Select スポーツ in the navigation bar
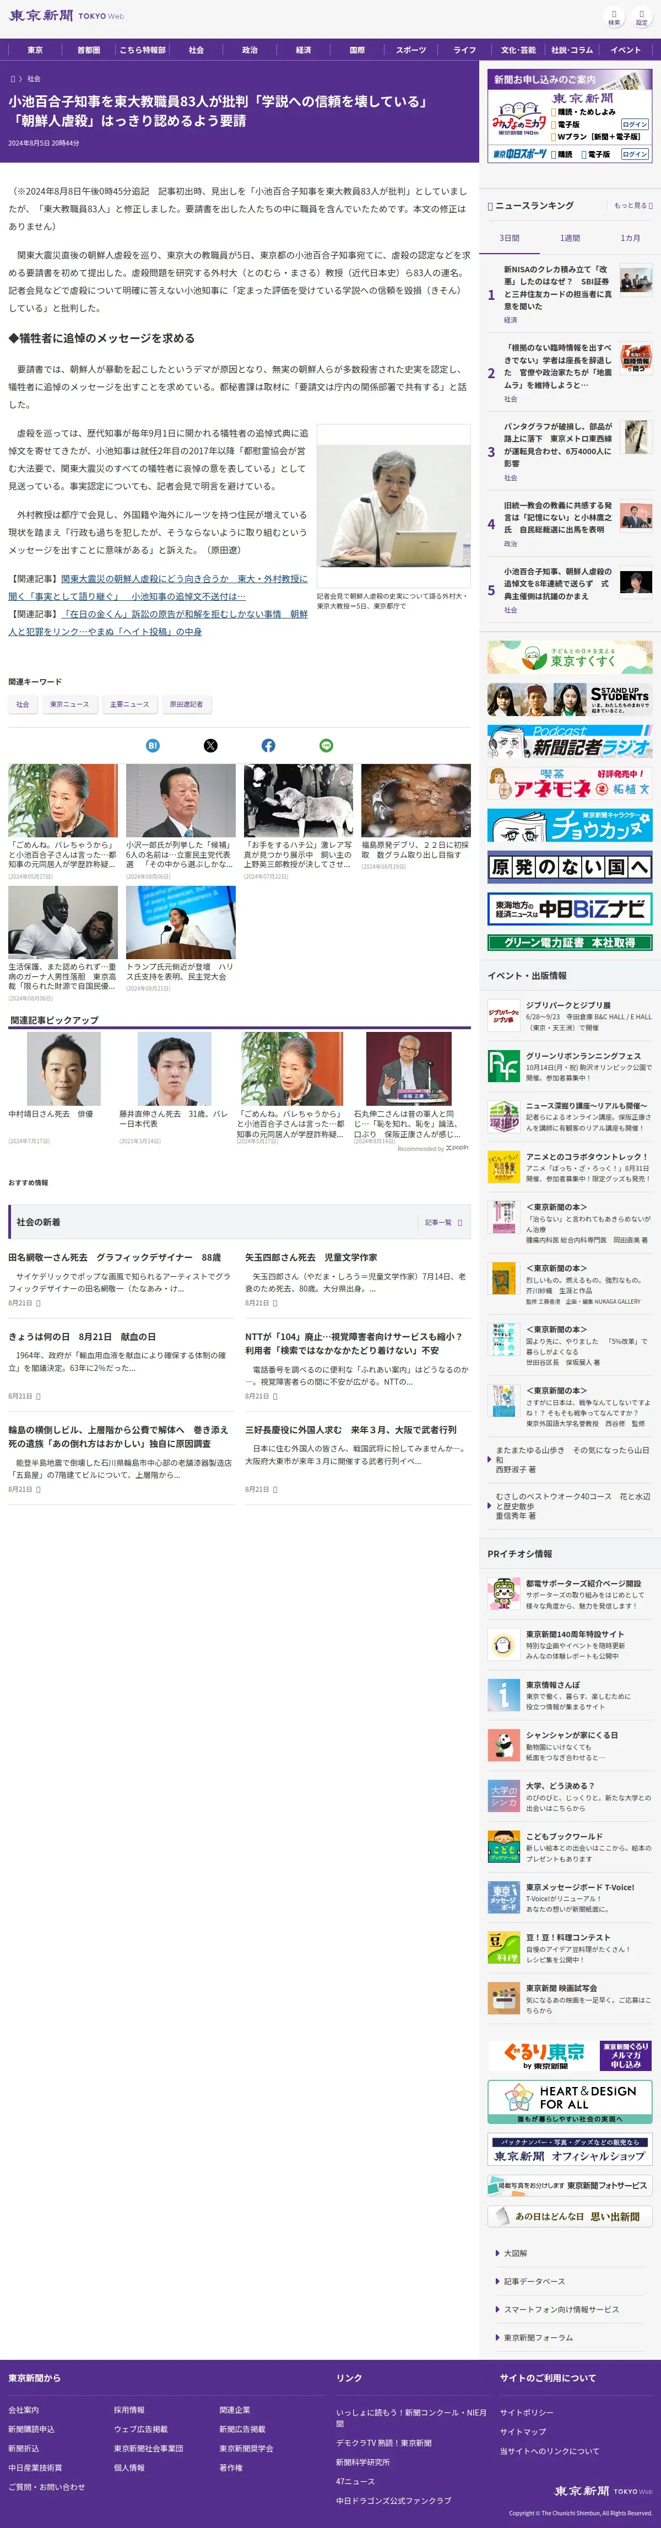661x2528 pixels. click(411, 50)
